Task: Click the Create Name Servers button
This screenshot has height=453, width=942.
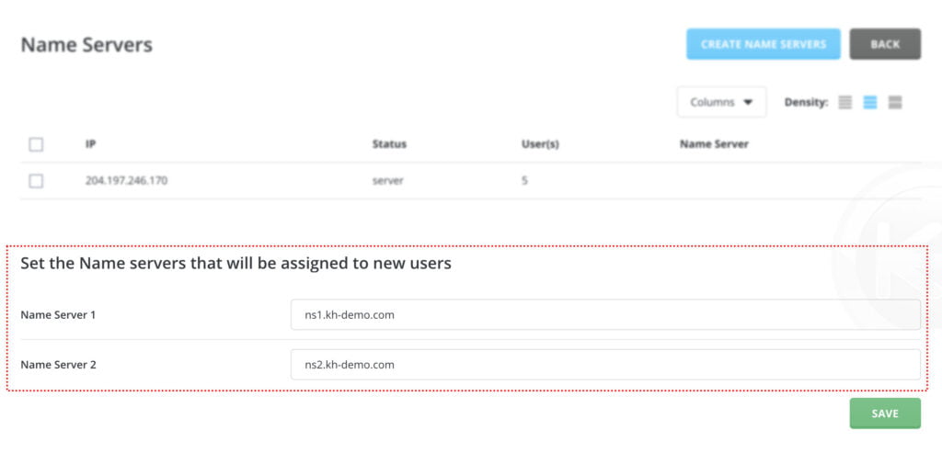Action: click(x=763, y=44)
